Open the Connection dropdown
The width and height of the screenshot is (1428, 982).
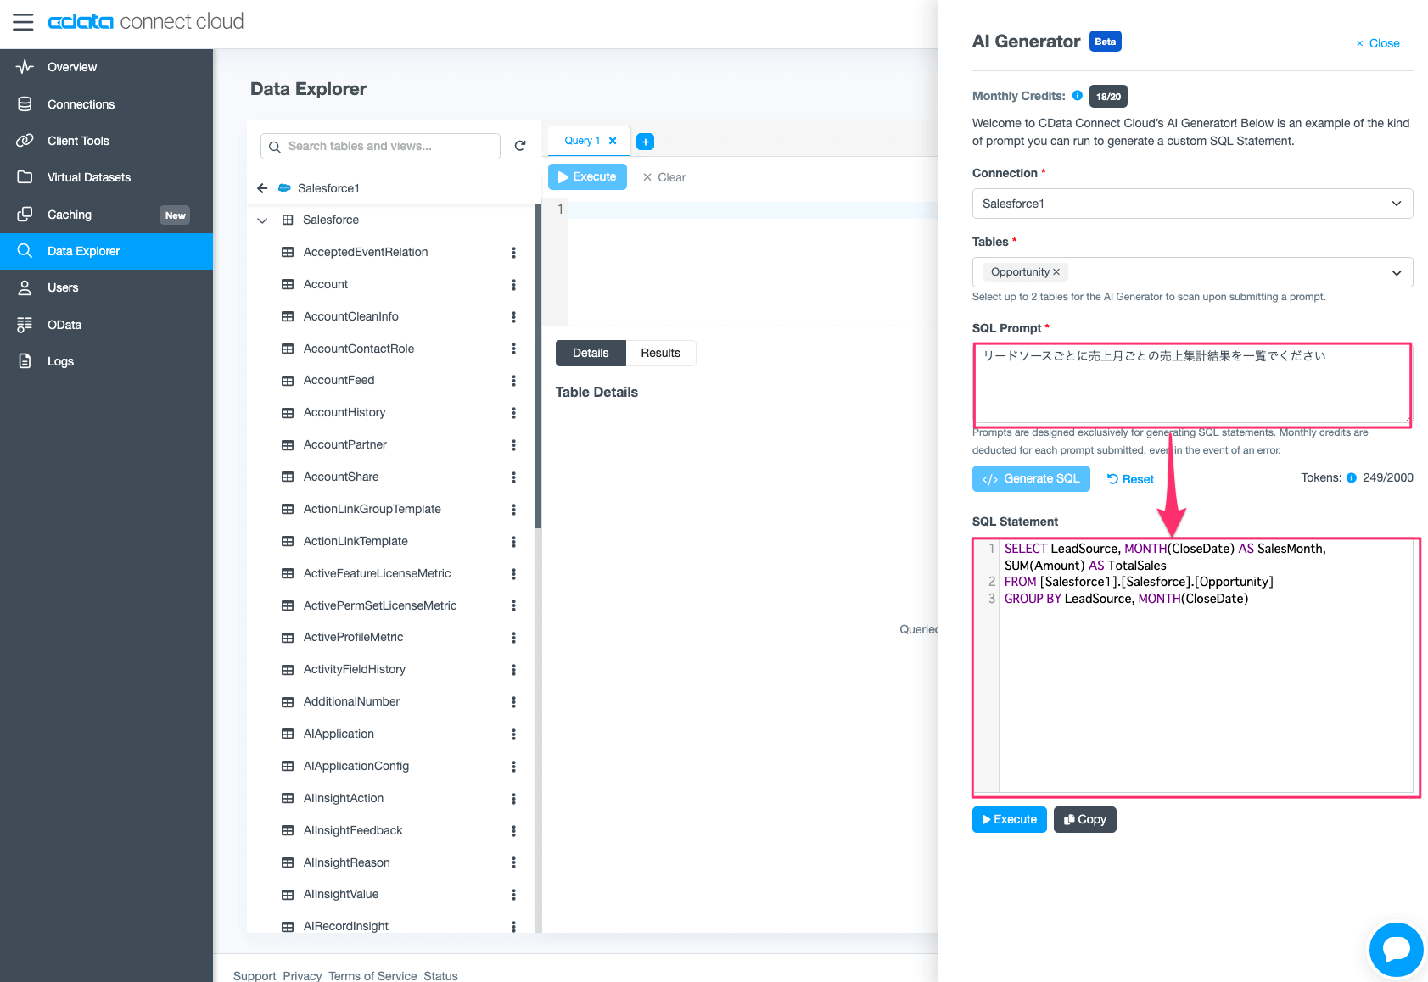pyautogui.click(x=1192, y=204)
